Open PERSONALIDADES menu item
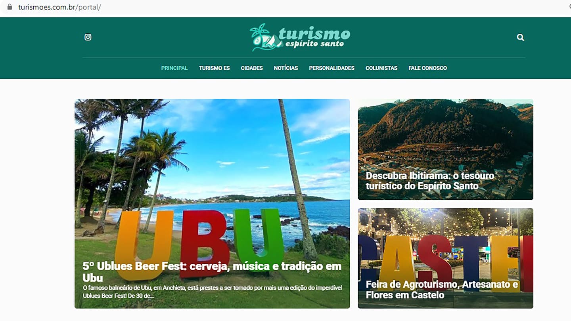The image size is (571, 321). pos(332,68)
